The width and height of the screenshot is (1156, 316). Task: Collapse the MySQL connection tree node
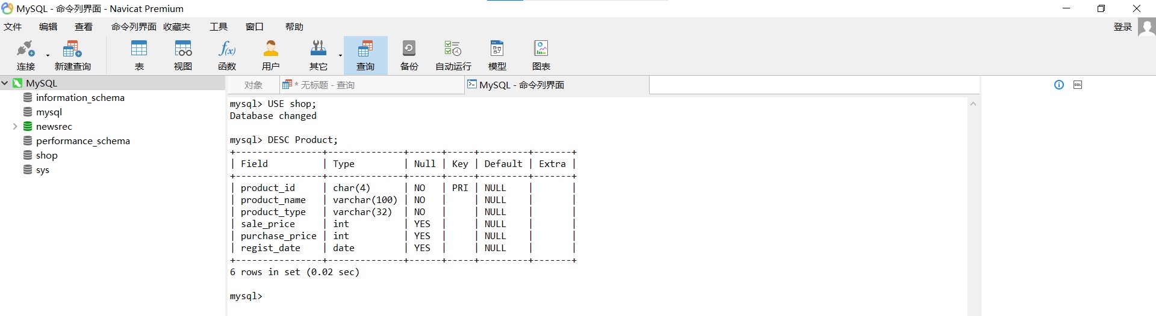pyautogui.click(x=5, y=83)
